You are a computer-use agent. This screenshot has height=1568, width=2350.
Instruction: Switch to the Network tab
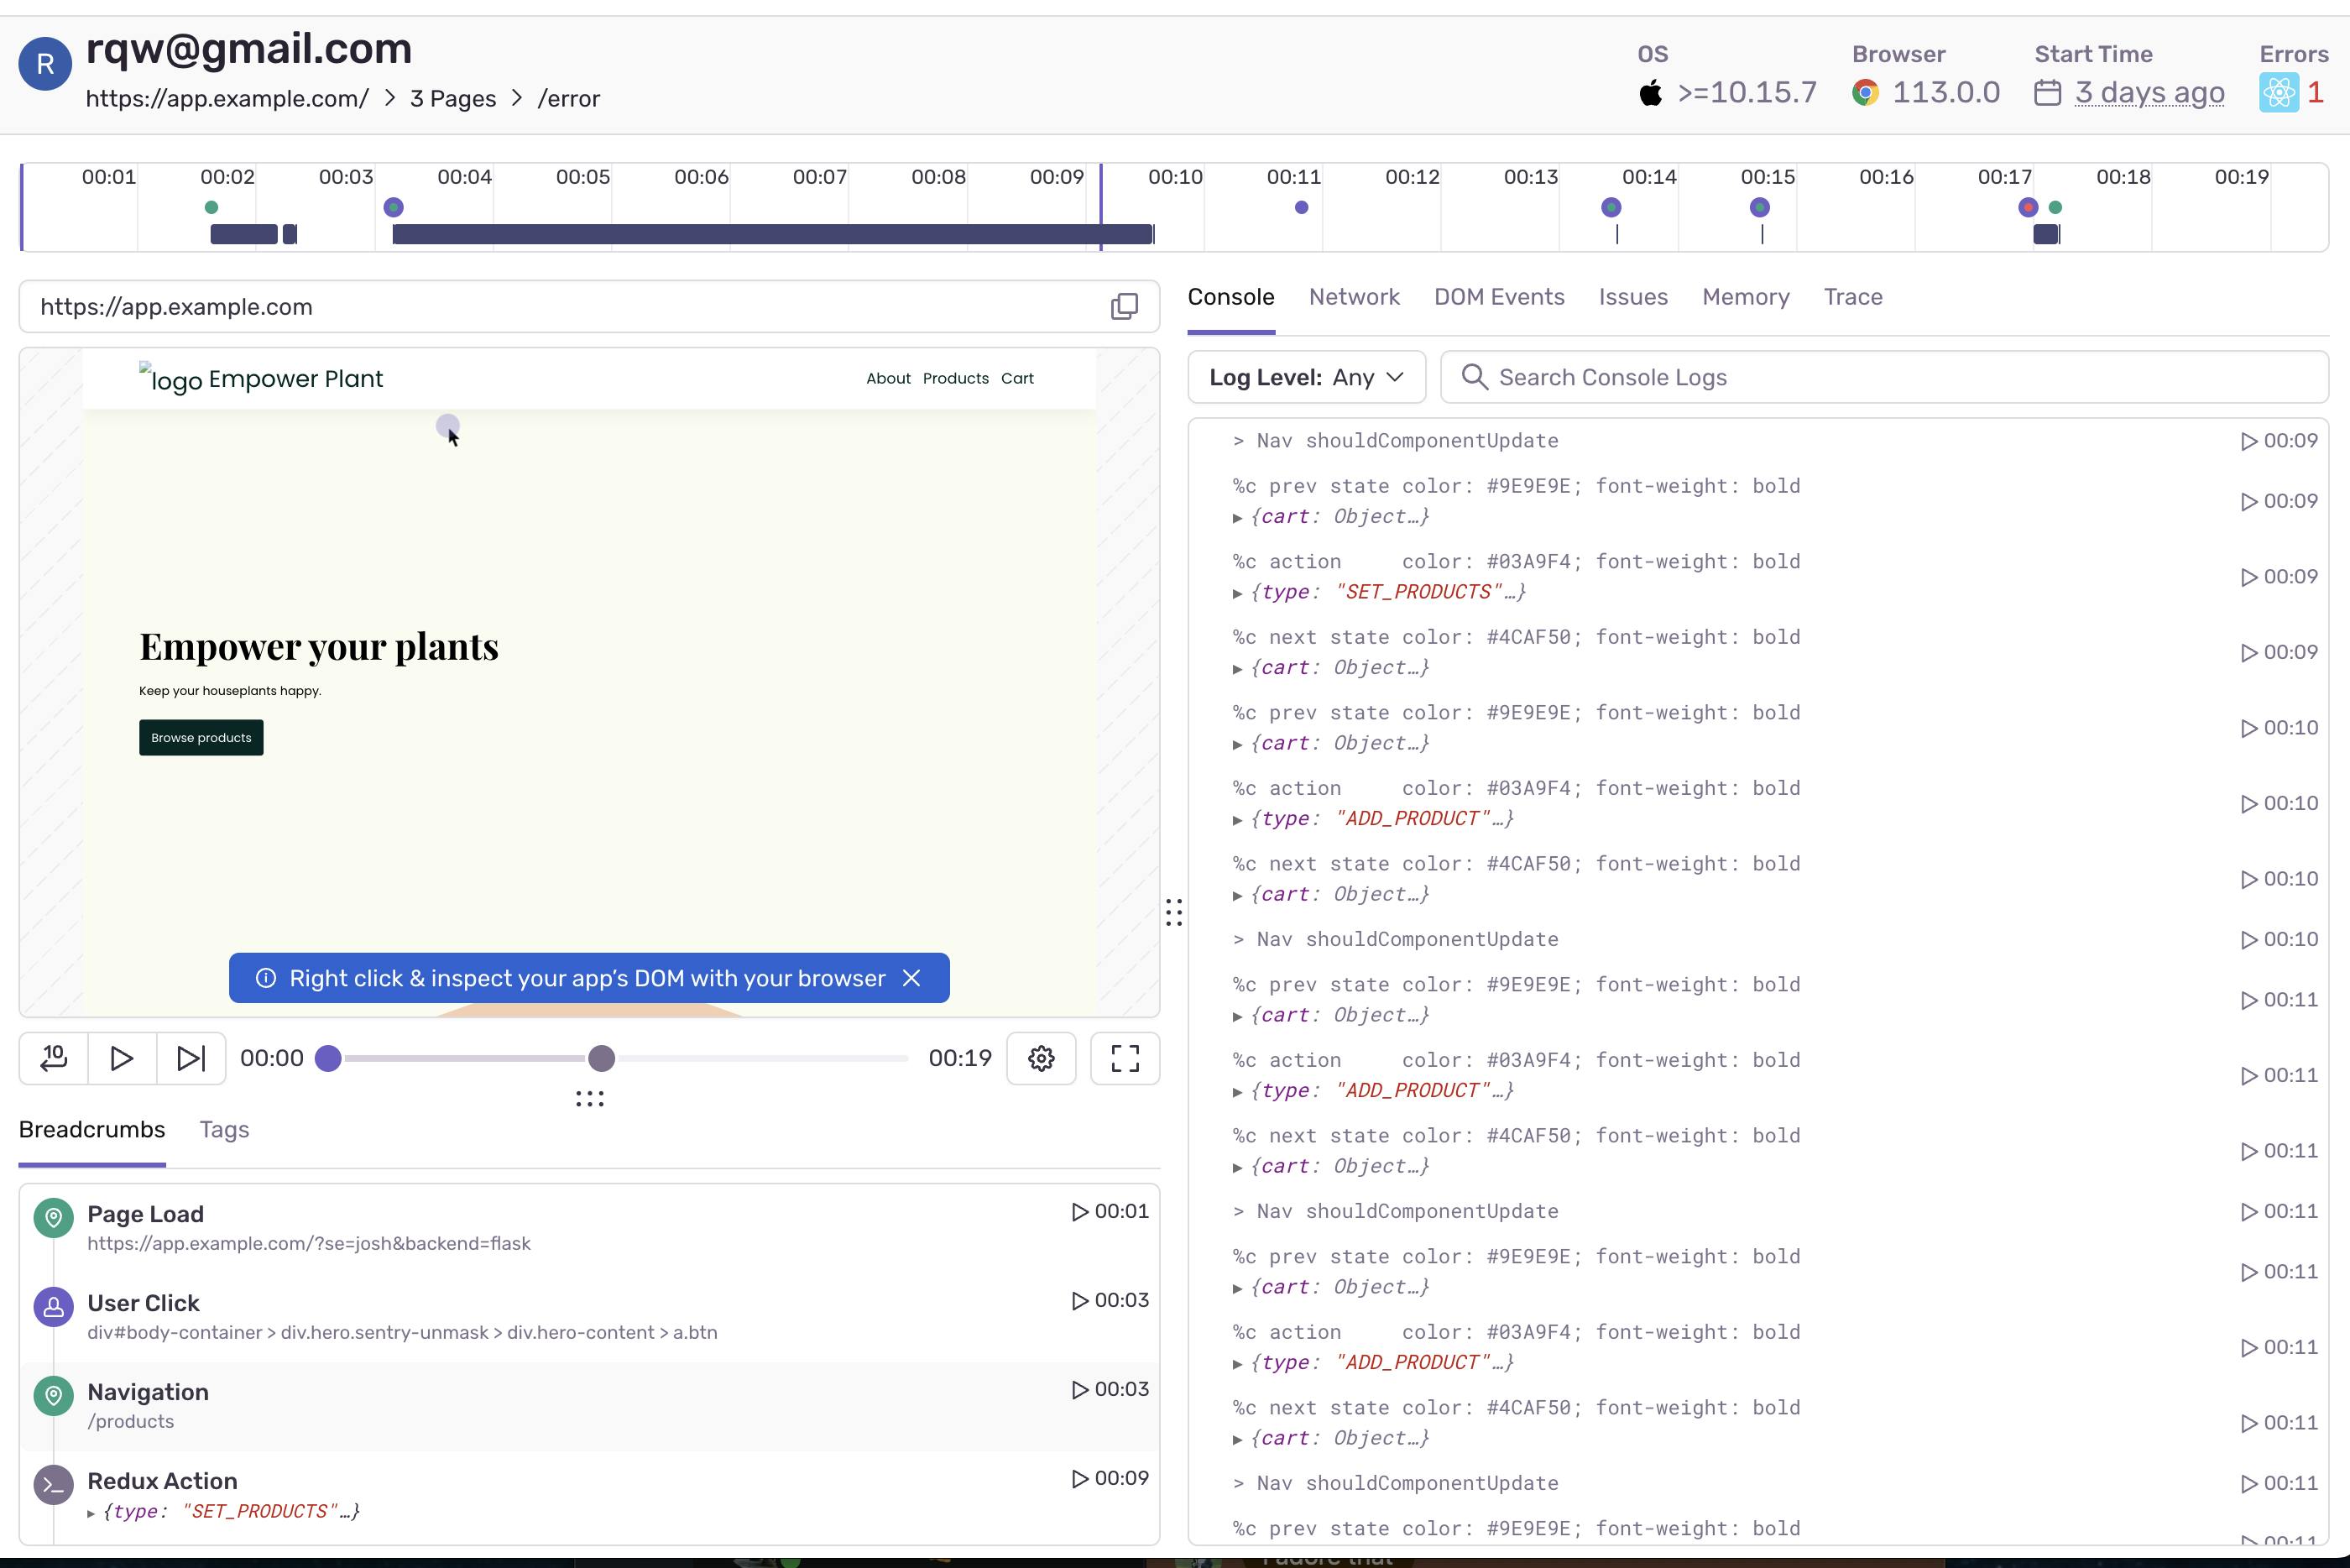coord(1354,297)
